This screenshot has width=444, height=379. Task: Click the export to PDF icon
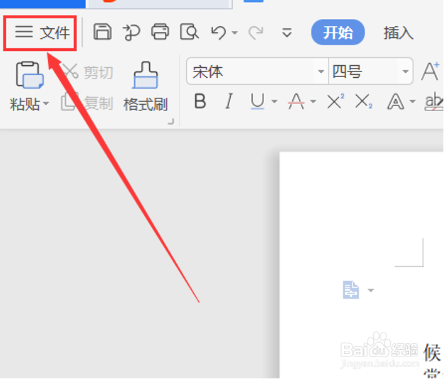[132, 32]
